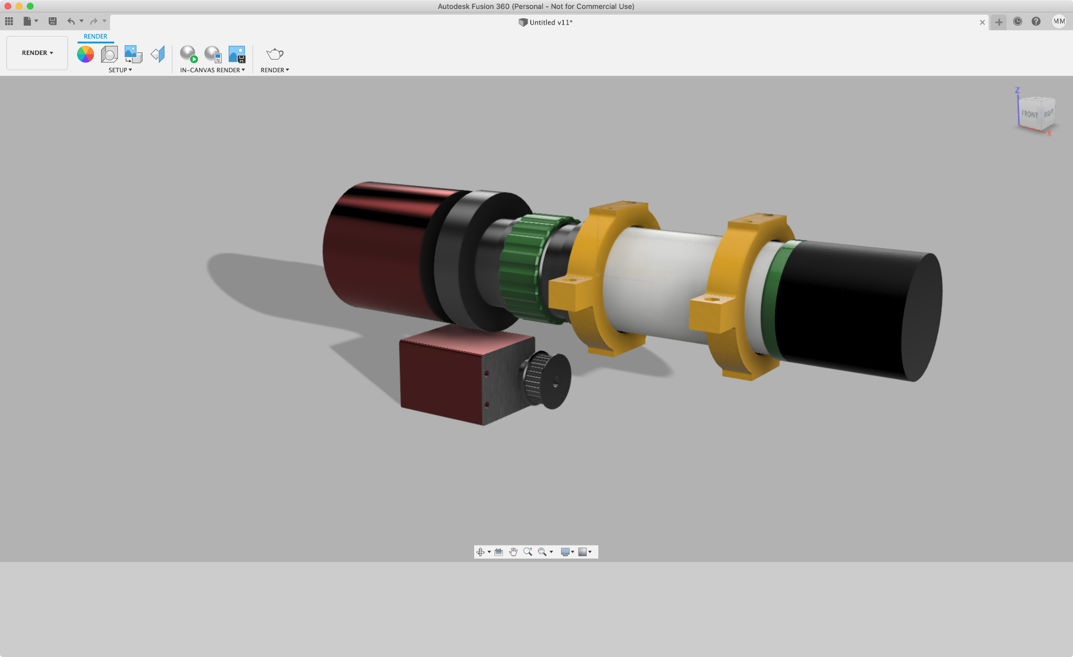Open the MM user account menu

coord(1059,21)
